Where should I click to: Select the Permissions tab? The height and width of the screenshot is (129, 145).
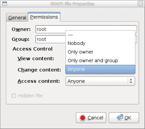[x=44, y=17]
